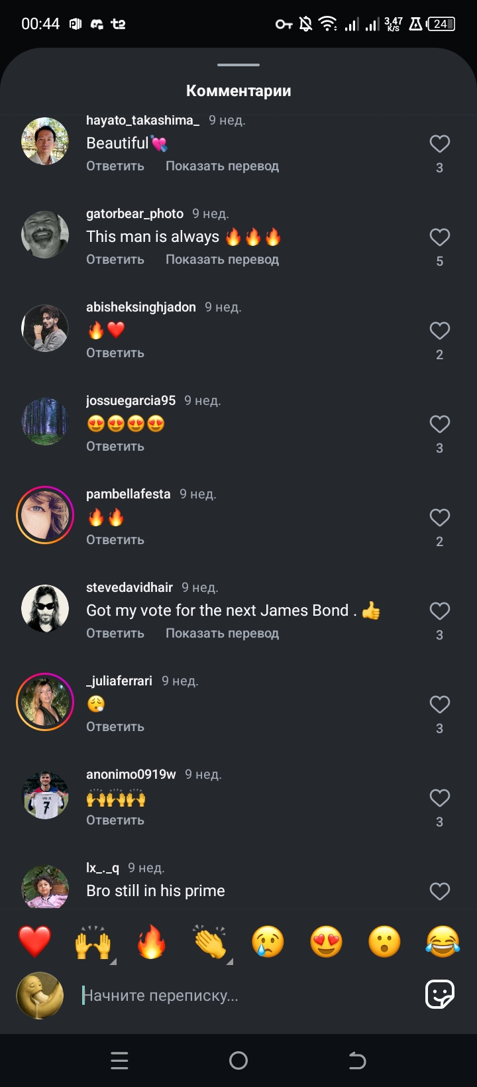Viewport: 477px width, 1087px height.
Task: Show translation for gatorbear_photo's comment
Action: tap(222, 260)
